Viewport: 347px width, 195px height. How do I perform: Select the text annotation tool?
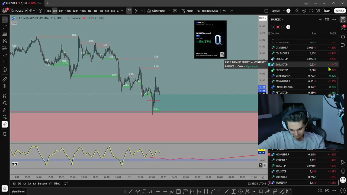coord(5,63)
